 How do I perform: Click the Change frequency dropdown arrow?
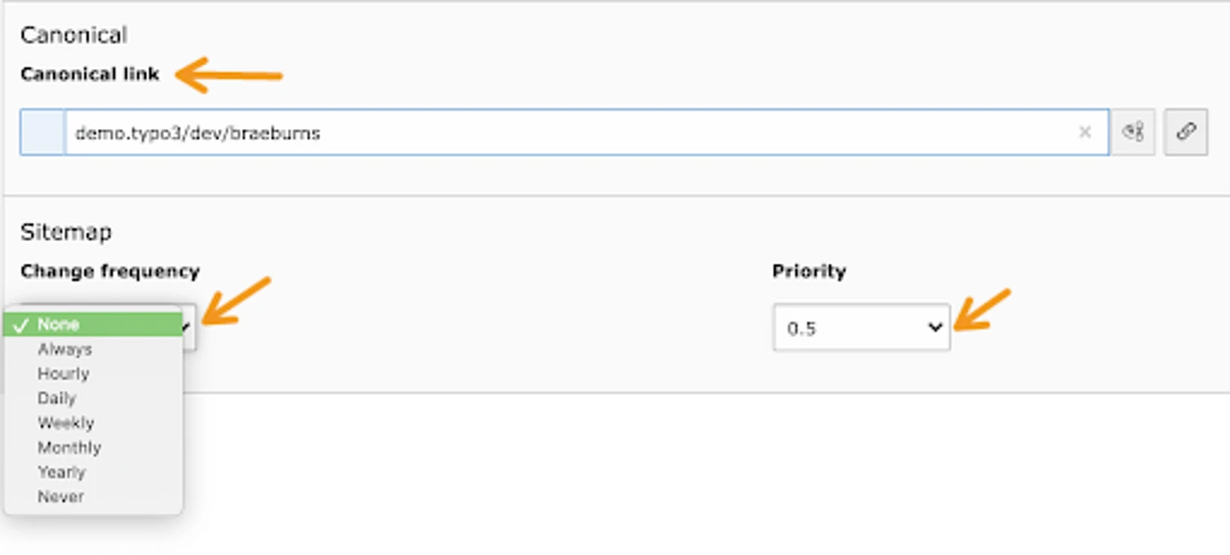tap(188, 328)
